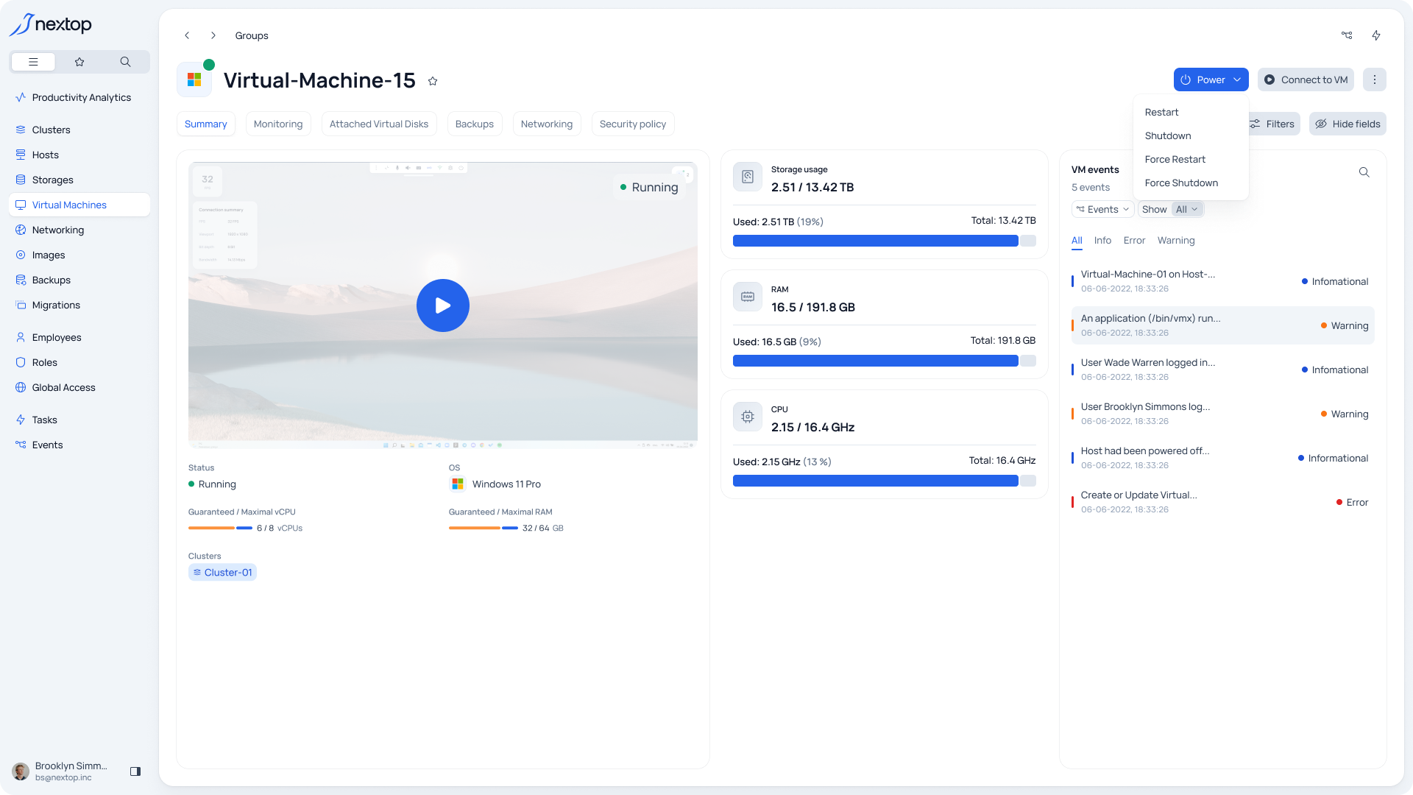The height and width of the screenshot is (795, 1413).
Task: Open event 'User Wade Warren logged in...'
Action: tap(1222, 370)
